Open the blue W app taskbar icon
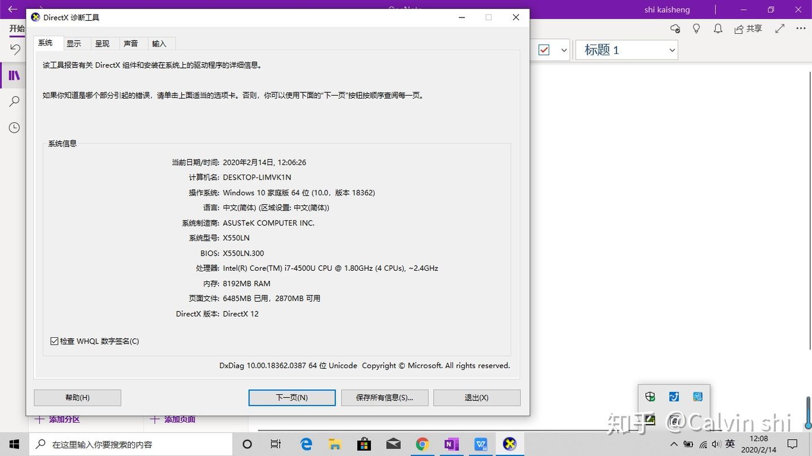 (480, 444)
